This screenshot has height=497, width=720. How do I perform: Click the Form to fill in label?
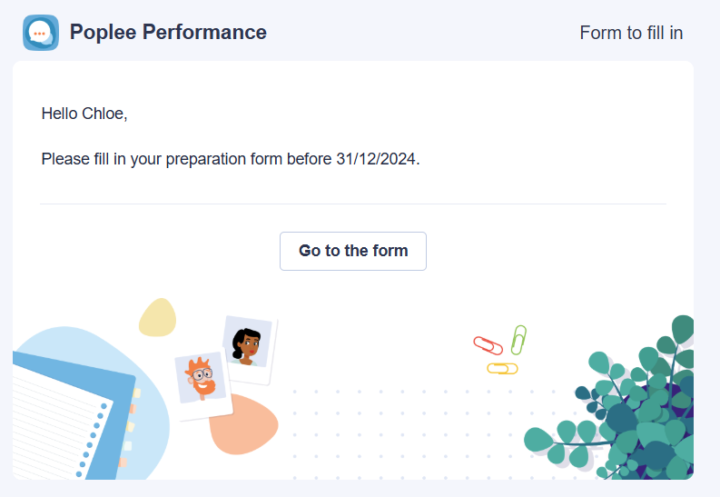click(x=631, y=33)
